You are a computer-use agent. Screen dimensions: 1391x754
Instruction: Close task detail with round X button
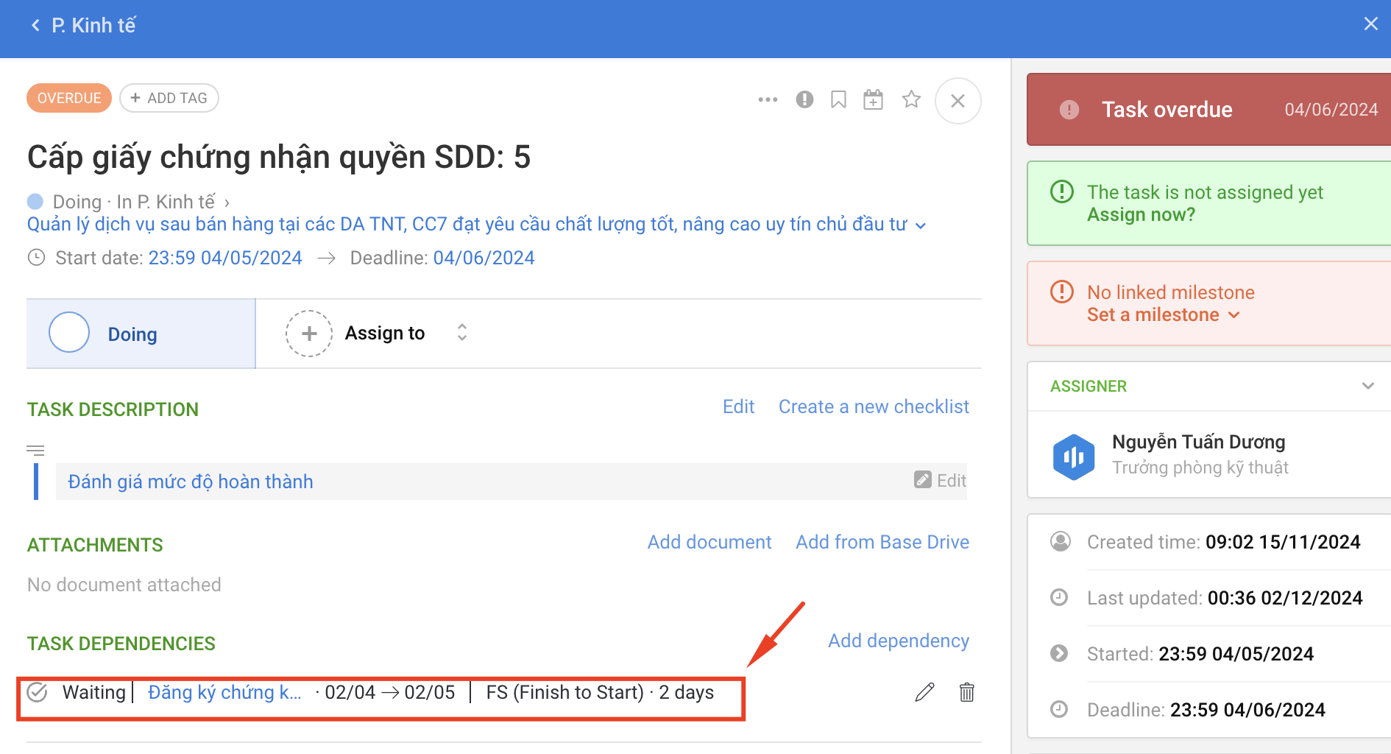pyautogui.click(x=958, y=101)
